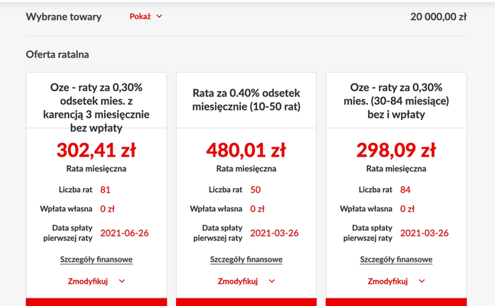Click the first payment date 2021-06-26
The width and height of the screenshot is (495, 306).
tap(125, 233)
